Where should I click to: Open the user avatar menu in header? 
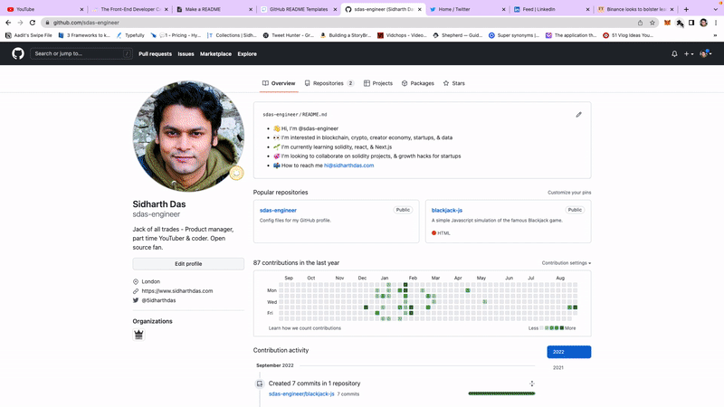tap(705, 54)
